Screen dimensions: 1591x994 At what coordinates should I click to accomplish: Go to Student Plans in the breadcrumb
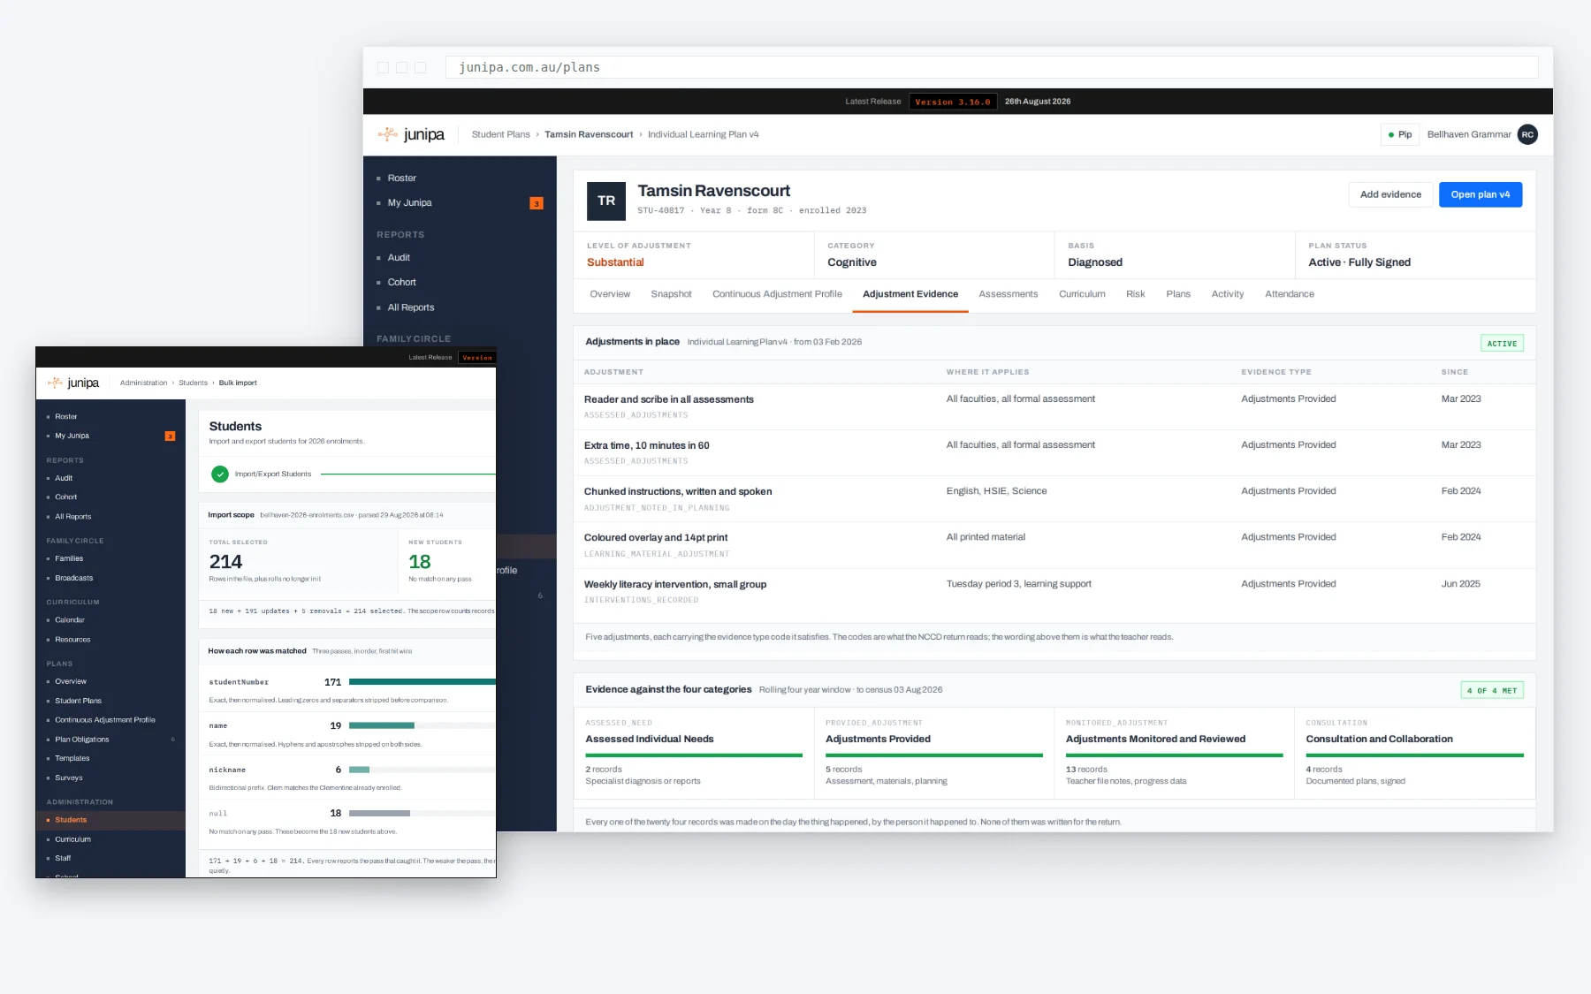tap(501, 134)
